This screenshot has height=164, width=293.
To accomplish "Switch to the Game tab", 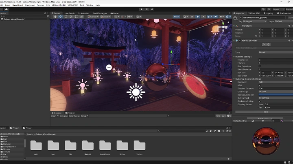I will coord(114,13).
